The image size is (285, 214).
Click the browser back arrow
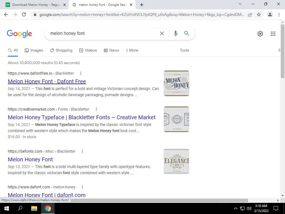pos(6,14)
